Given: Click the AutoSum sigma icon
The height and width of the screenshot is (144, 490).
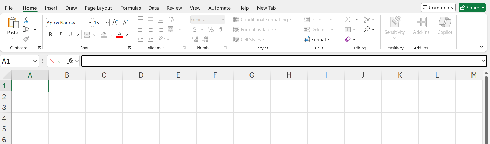Looking at the screenshot, I should tap(348, 20).
